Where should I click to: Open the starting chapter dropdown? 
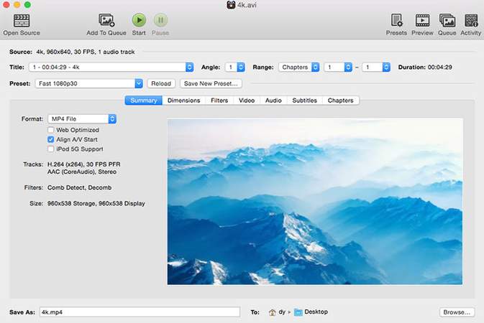(x=338, y=67)
